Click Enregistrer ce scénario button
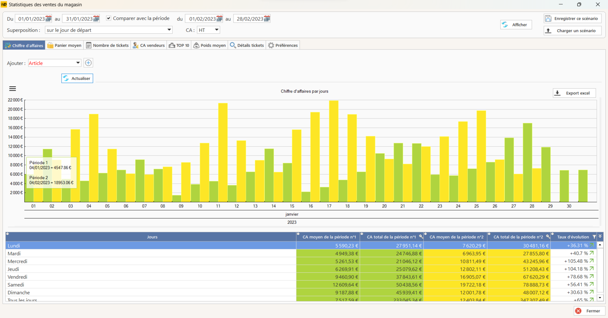This screenshot has width=608, height=318. click(572, 18)
